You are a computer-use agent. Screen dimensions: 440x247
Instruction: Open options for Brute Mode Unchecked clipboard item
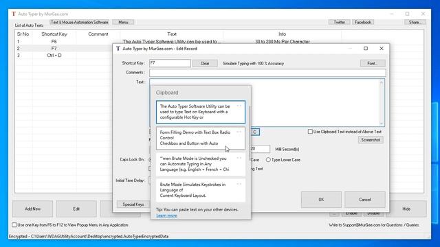coord(239,158)
